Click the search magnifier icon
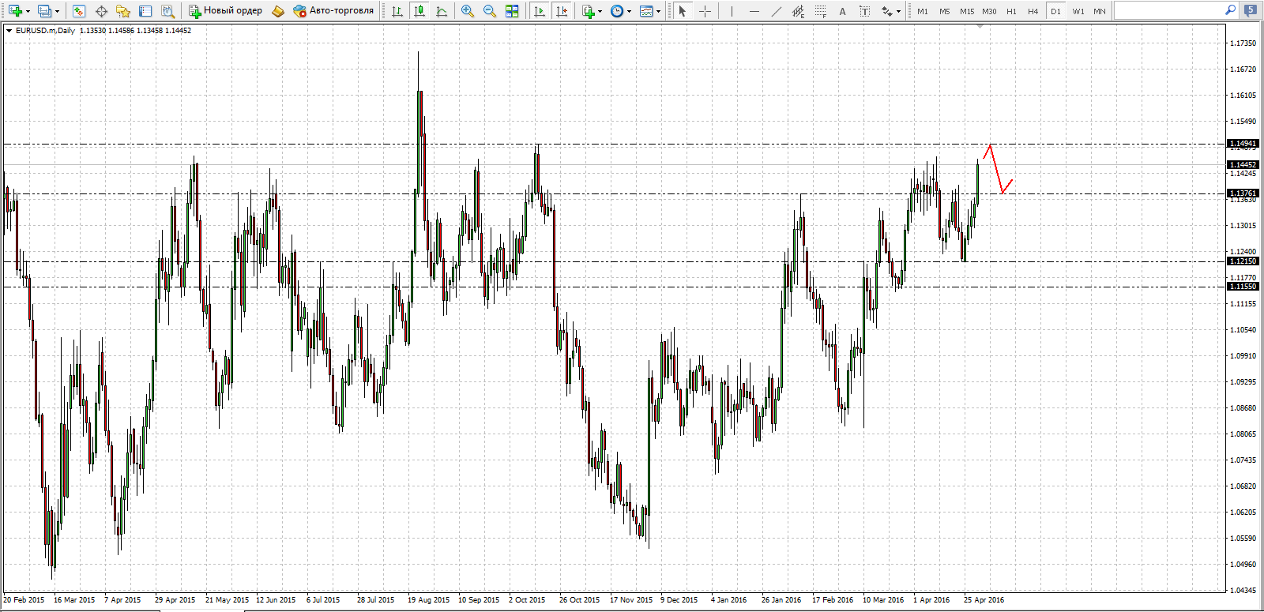 point(1230,10)
